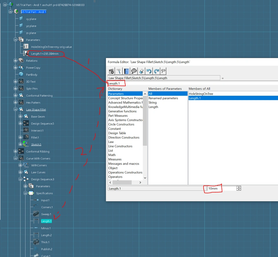Image resolution: width=278 pixels, height=257 pixels.
Task: Click the root product icon at tree top
Action: [x=11, y=5]
